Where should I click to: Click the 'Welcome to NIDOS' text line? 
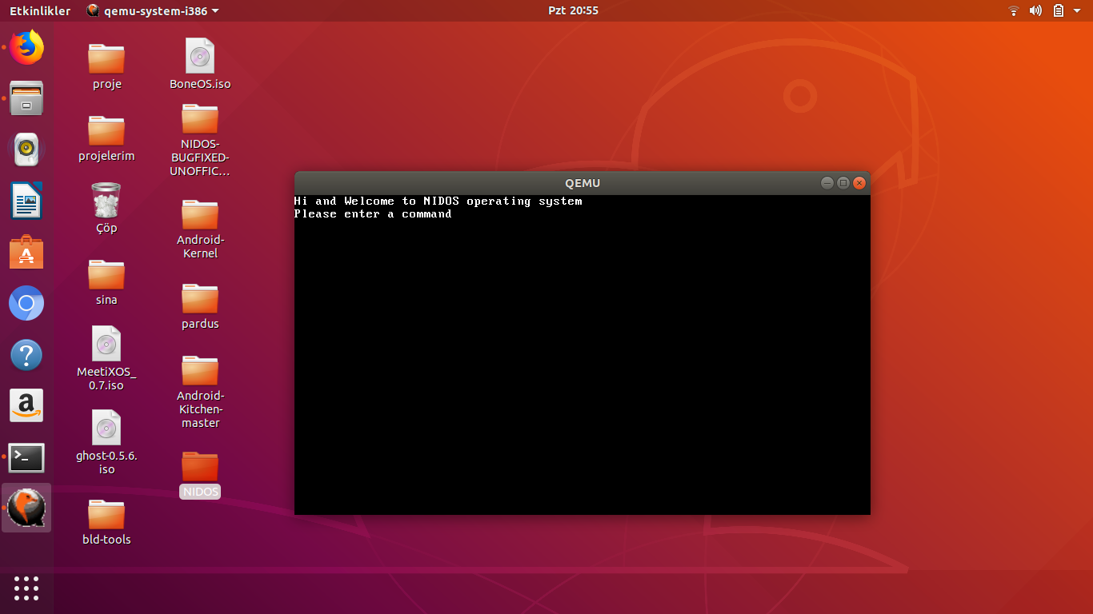click(x=438, y=201)
